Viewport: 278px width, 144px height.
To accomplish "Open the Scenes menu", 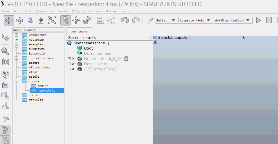I will pos(111,11).
